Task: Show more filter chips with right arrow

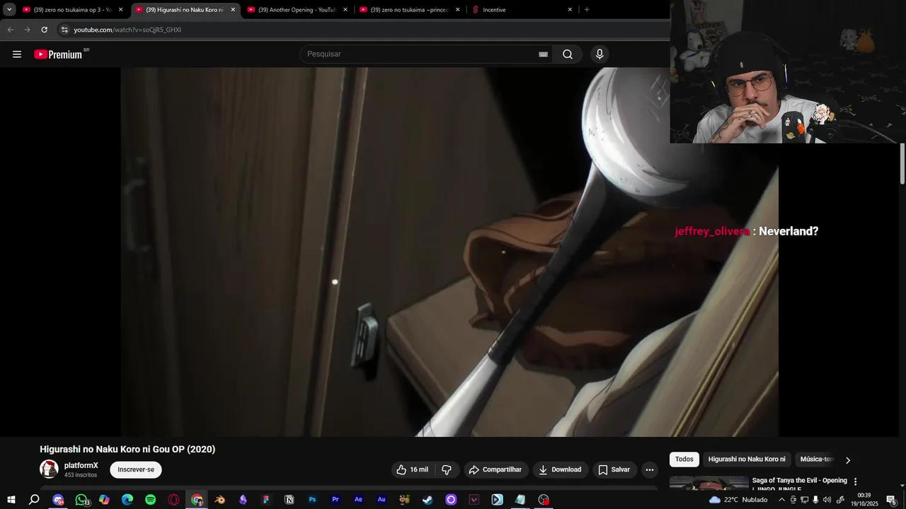Action: (x=847, y=460)
